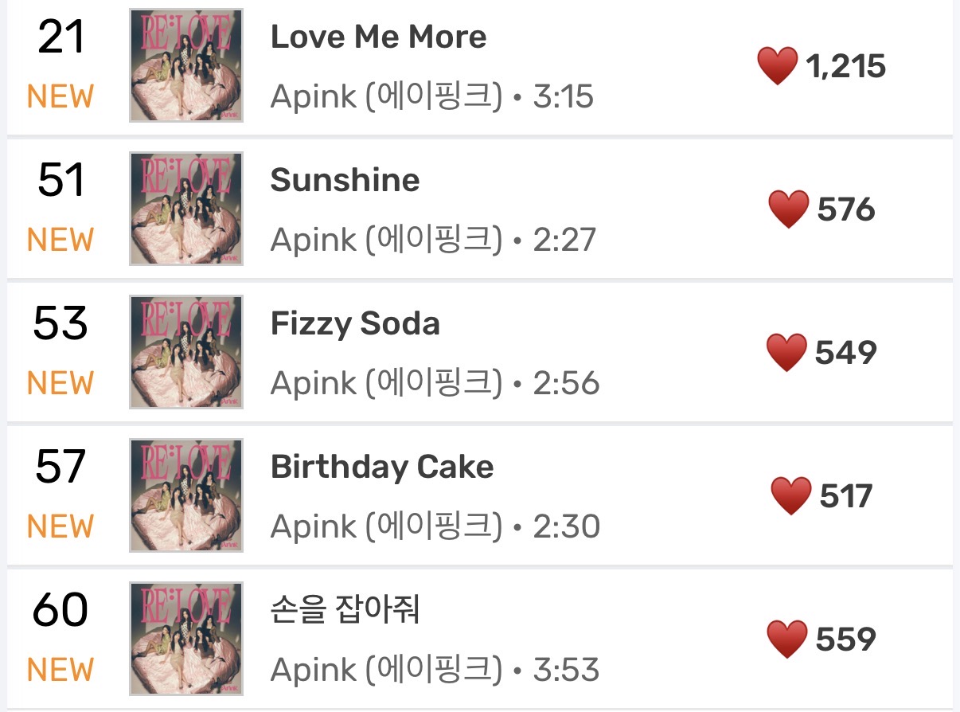The height and width of the screenshot is (712, 960).
Task: Click the 576 likes count for Sunshine
Action: click(845, 210)
